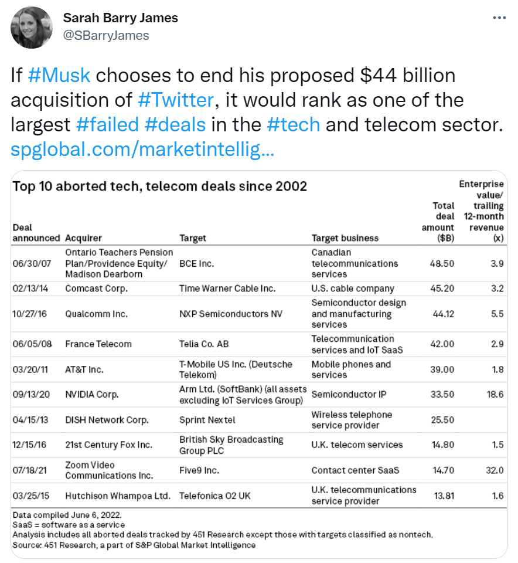Click the @SBarryJames handle
518x563 pixels.
pos(105,35)
